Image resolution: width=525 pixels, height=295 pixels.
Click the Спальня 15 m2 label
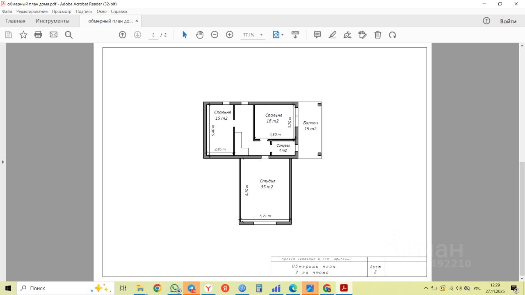tap(222, 115)
